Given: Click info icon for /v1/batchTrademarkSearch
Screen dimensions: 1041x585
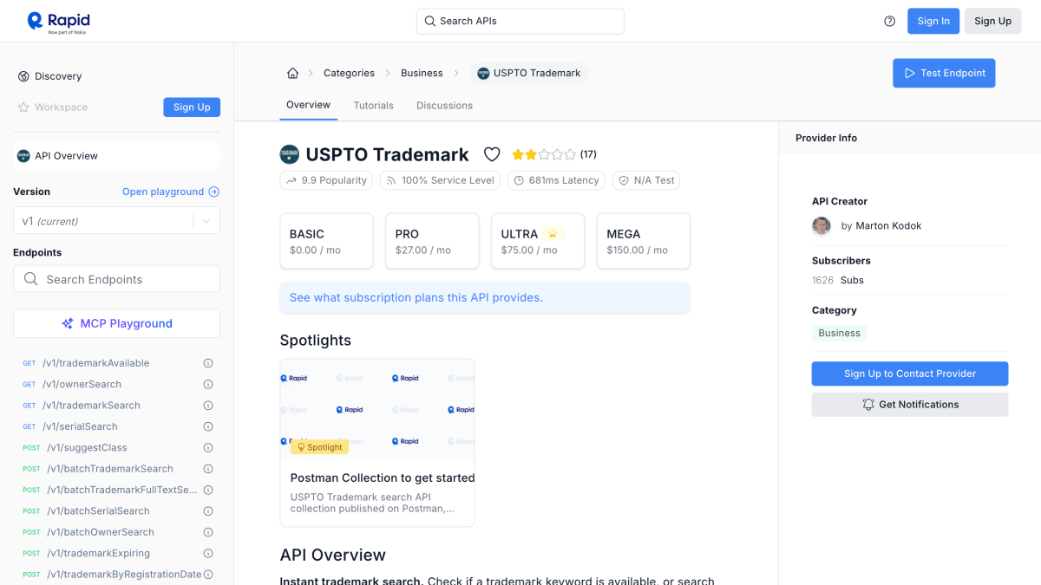Looking at the screenshot, I should coord(208,469).
